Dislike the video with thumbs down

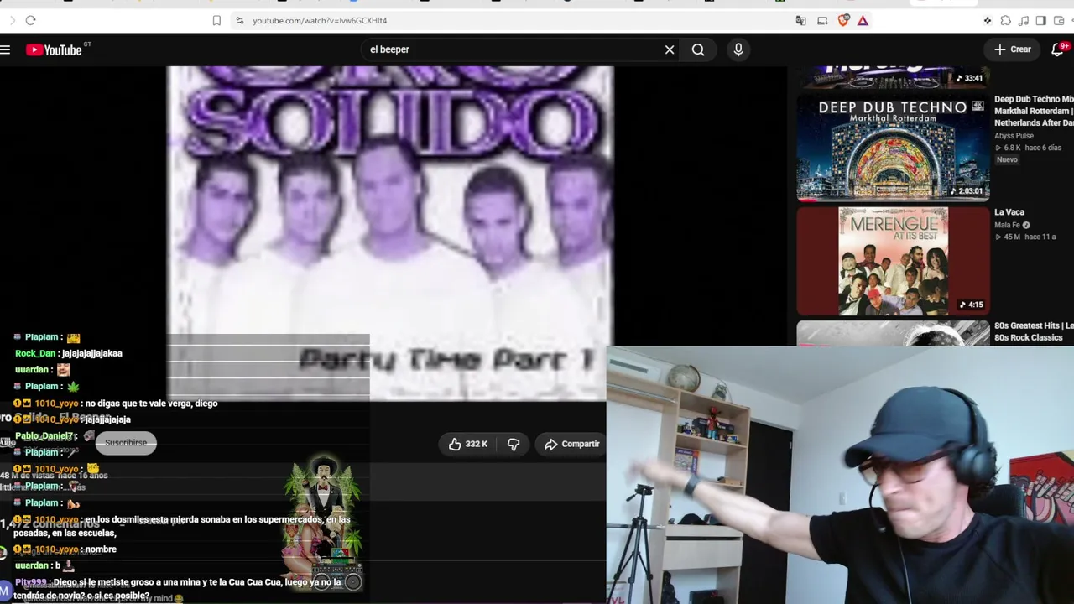click(x=514, y=444)
